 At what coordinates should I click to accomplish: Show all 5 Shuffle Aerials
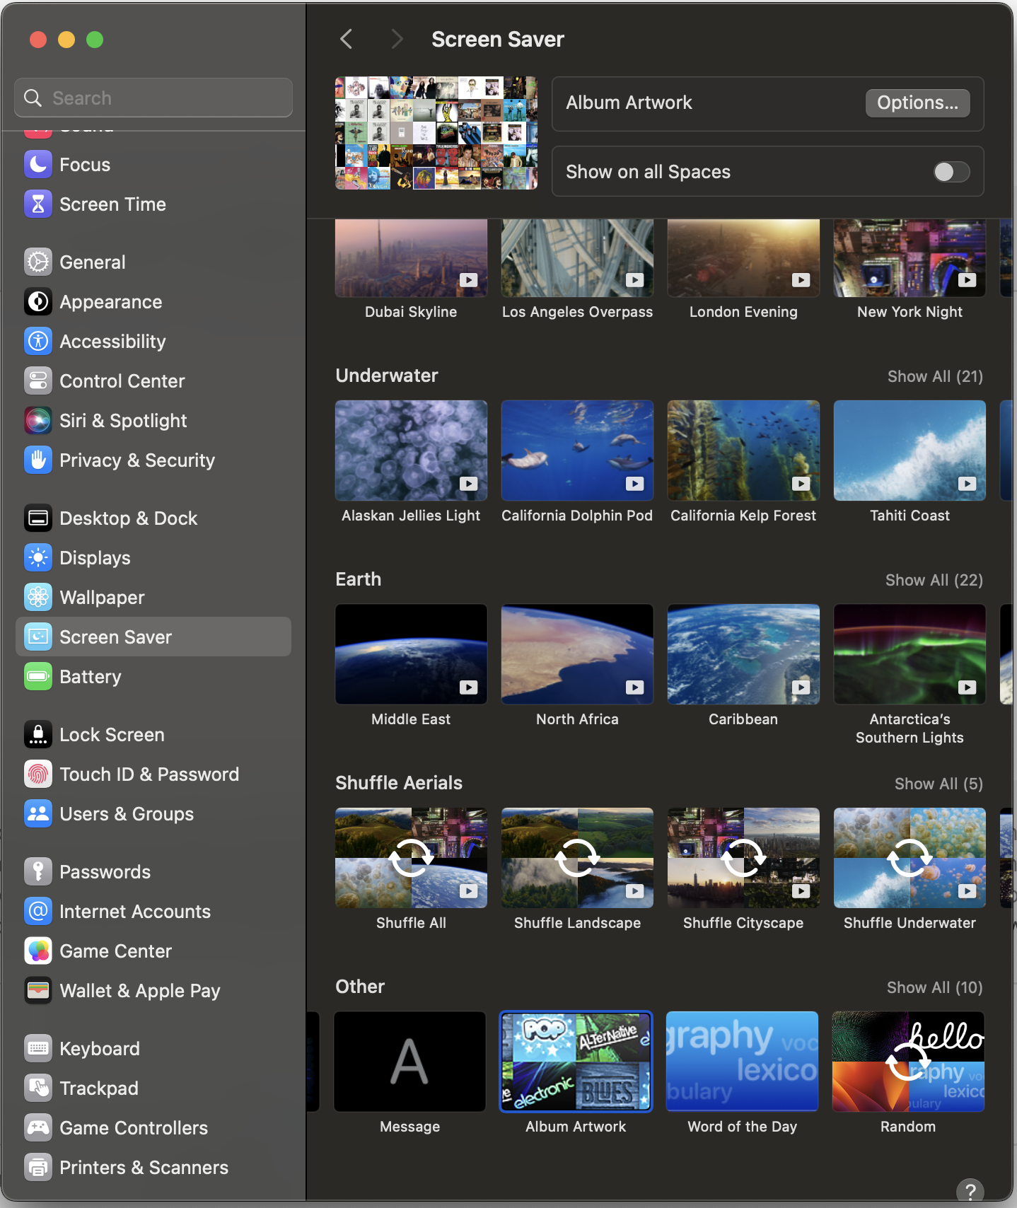coord(938,784)
